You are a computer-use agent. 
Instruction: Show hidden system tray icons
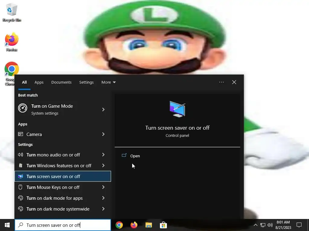pyautogui.click(x=255, y=225)
